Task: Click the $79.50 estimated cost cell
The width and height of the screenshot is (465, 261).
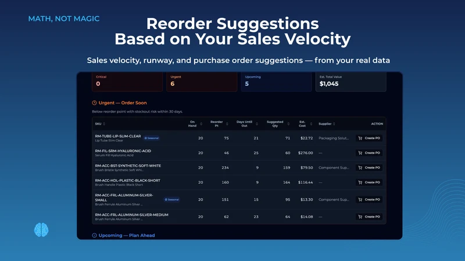Action: (307, 168)
